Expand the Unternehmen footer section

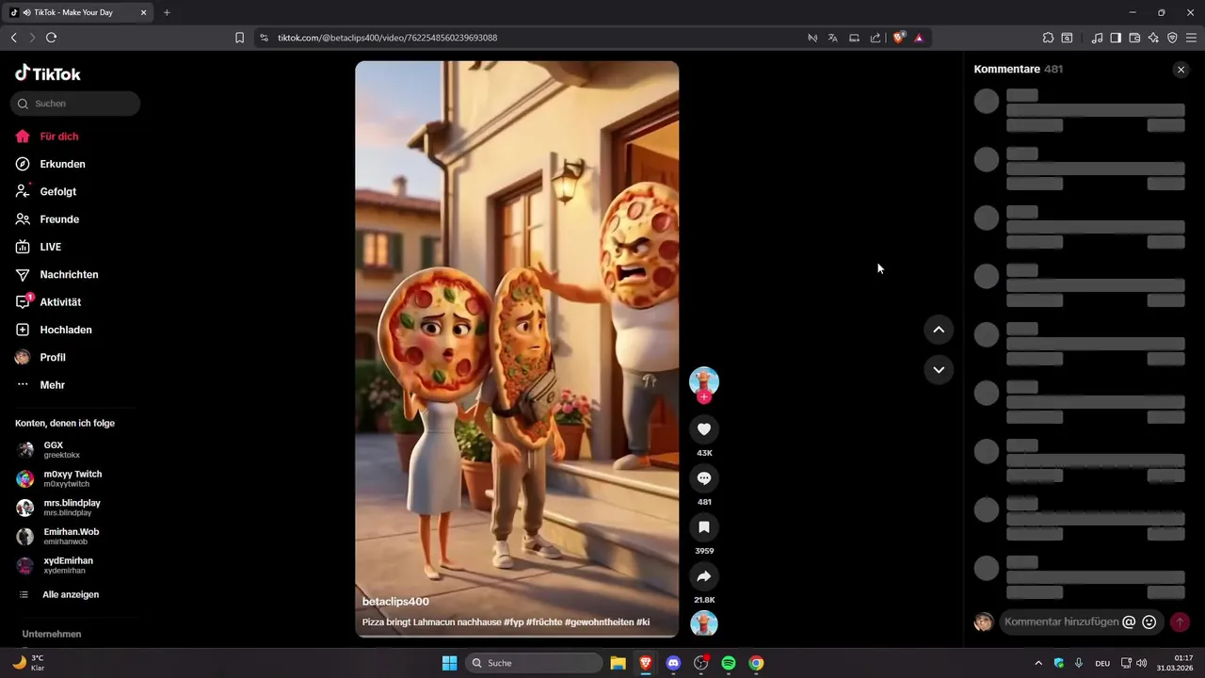coord(52,634)
